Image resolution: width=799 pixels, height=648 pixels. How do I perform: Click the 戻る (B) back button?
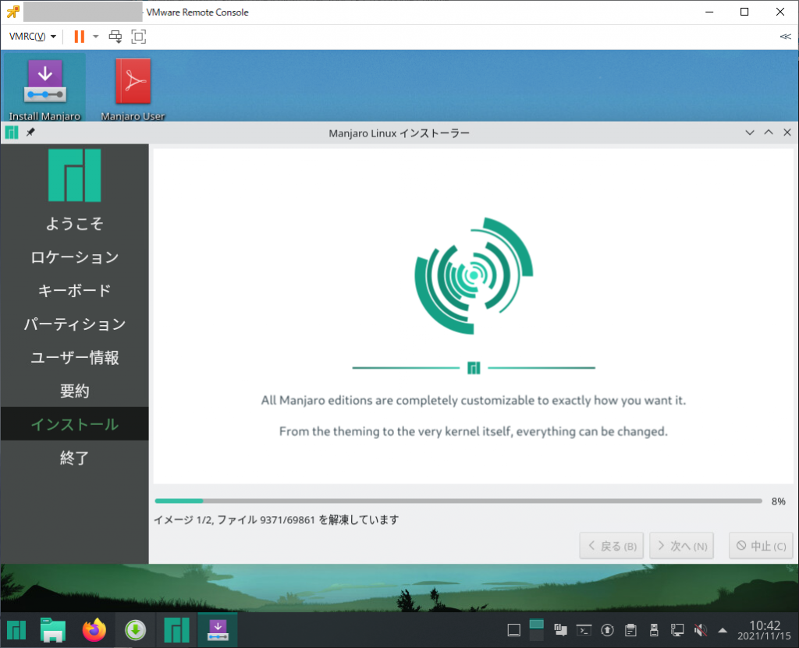(612, 546)
